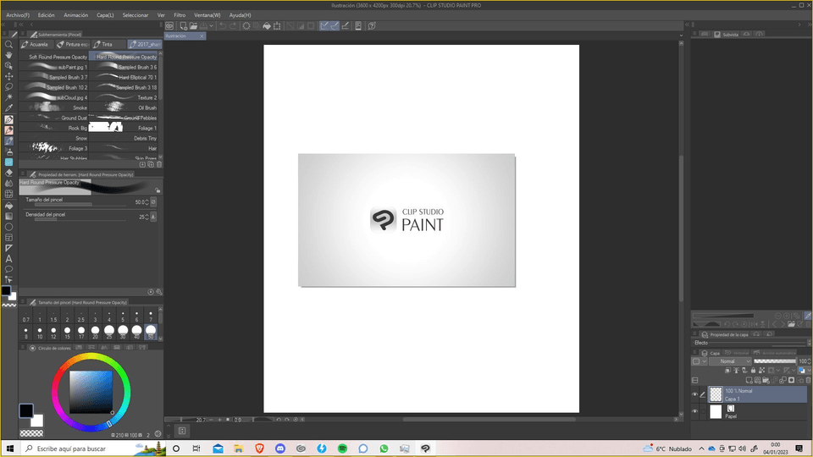
Task: Click the Clear sunburst icon in command bar
Action: point(246,26)
